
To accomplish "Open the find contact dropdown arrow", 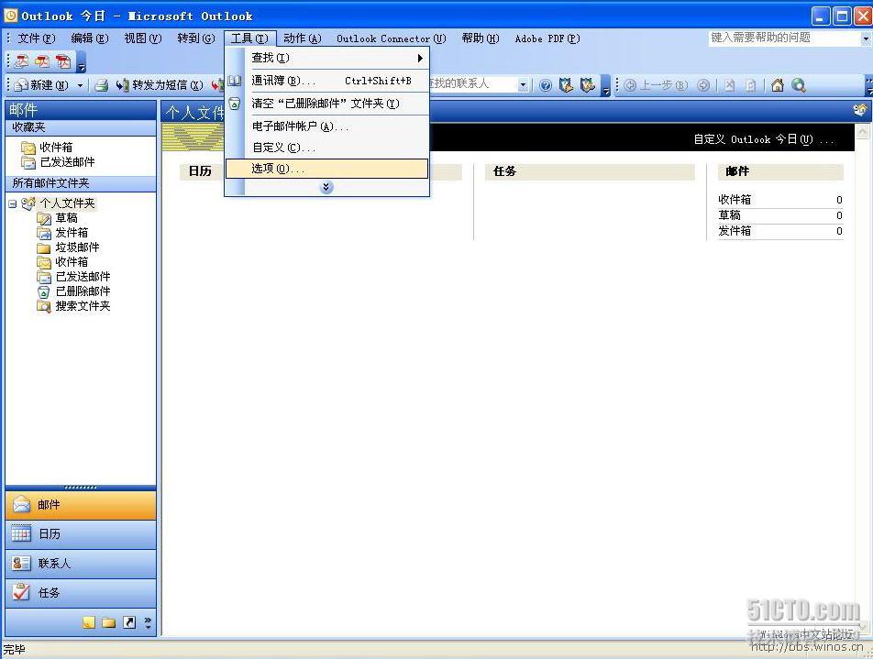I will coord(523,85).
